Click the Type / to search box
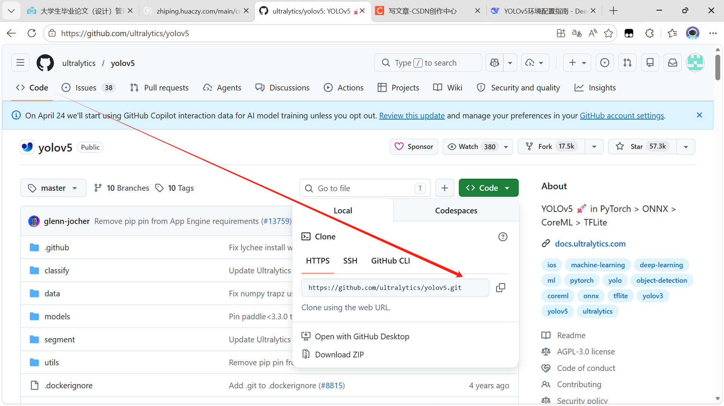Image resolution: width=724 pixels, height=406 pixels. (428, 63)
